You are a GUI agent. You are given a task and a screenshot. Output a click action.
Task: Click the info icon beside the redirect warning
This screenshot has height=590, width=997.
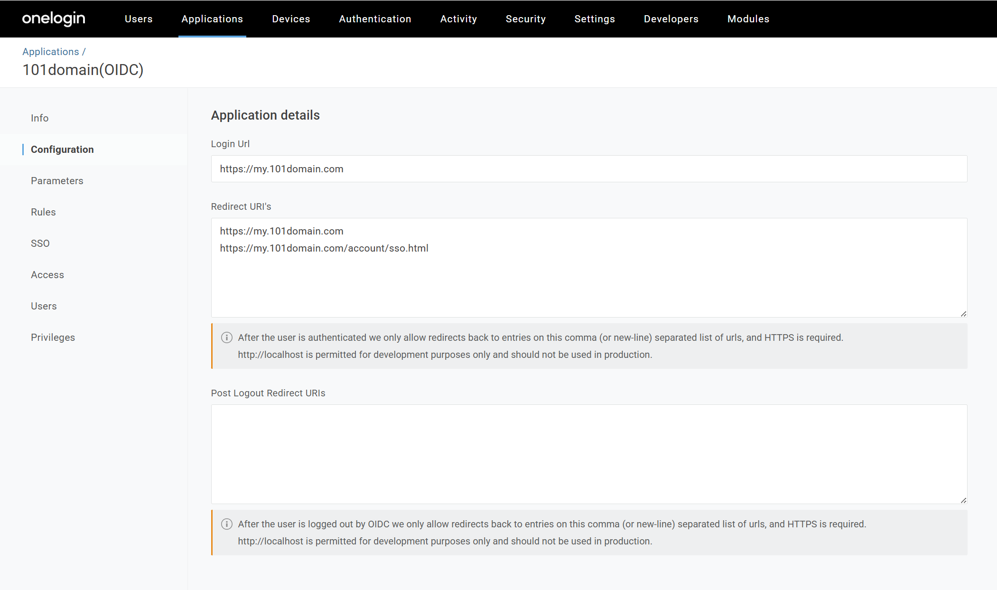(x=226, y=337)
